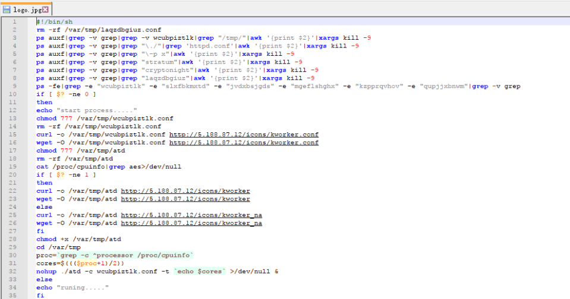
Task: Click the "\-p x" string on line 5
Action: pyautogui.click(x=155, y=54)
